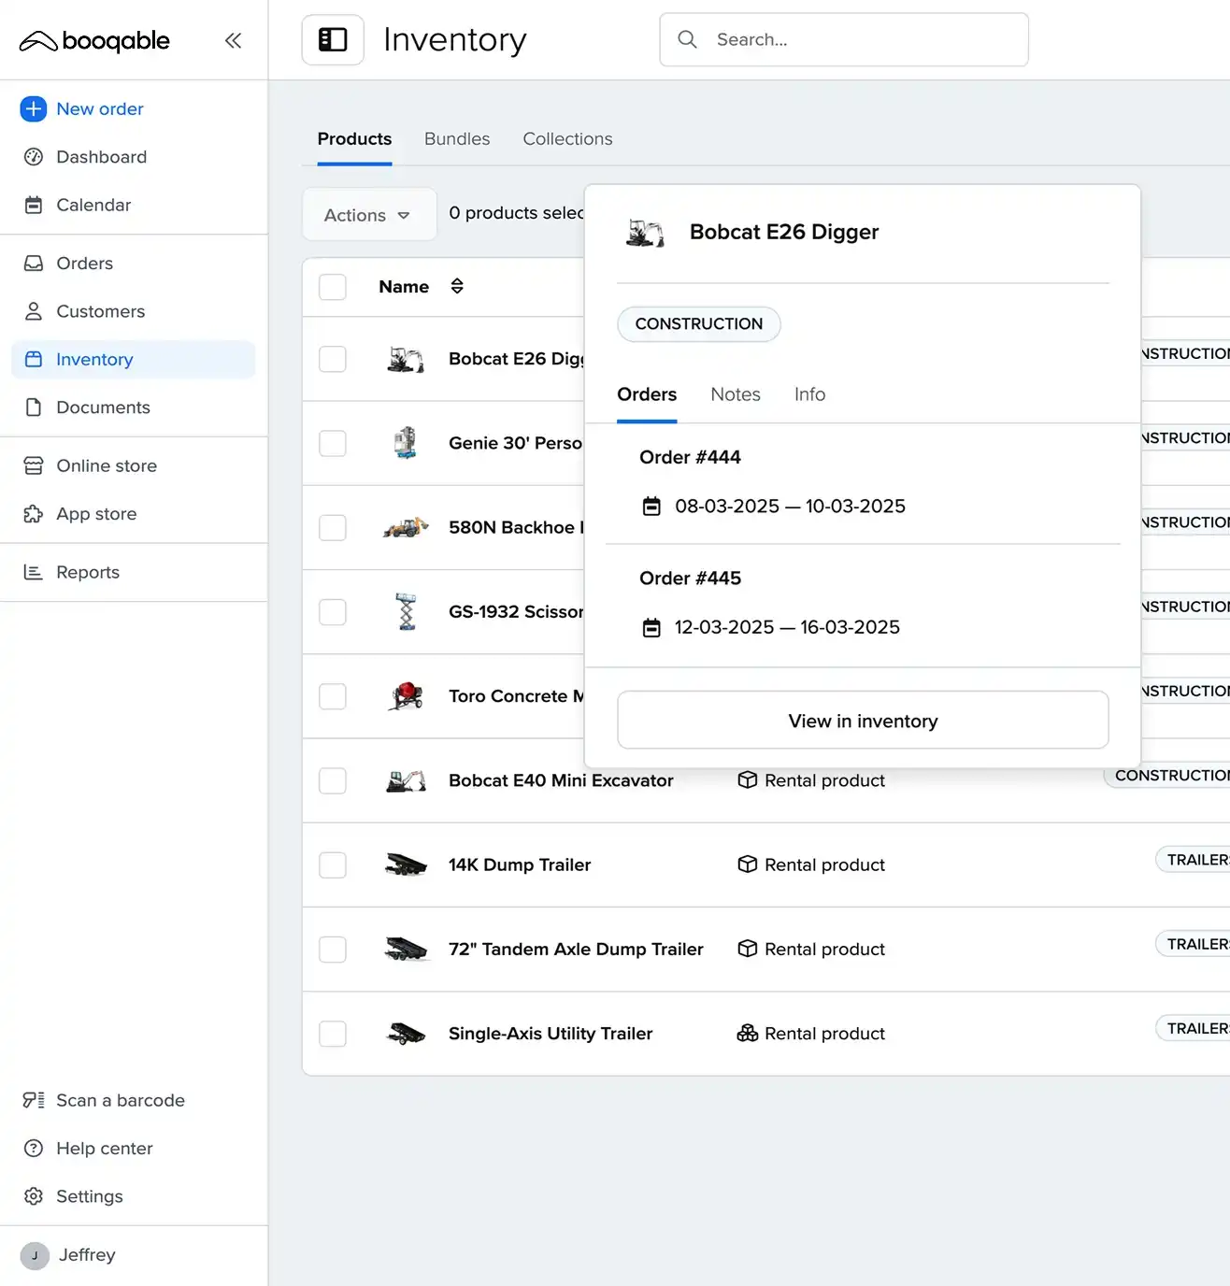Screen dimensions: 1230x1286
Task: Open Calendar in the sidebar
Action: click(93, 205)
